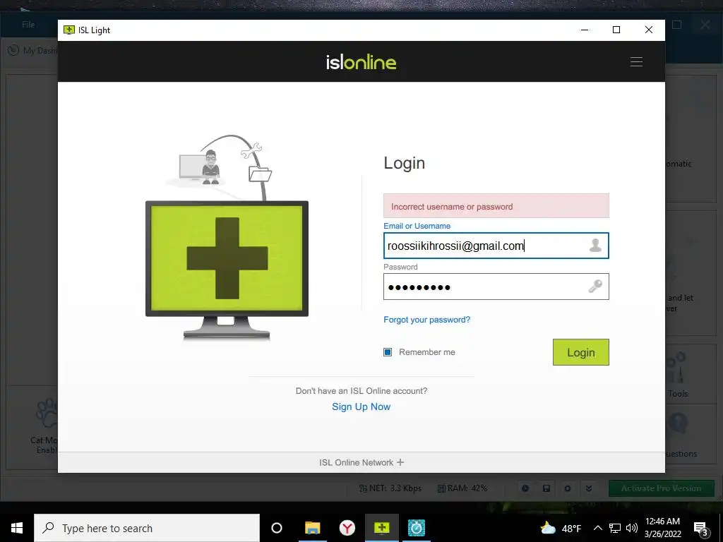This screenshot has height=542, width=723.
Task: Click the ISL Light taskbar icon
Action: pos(382,528)
